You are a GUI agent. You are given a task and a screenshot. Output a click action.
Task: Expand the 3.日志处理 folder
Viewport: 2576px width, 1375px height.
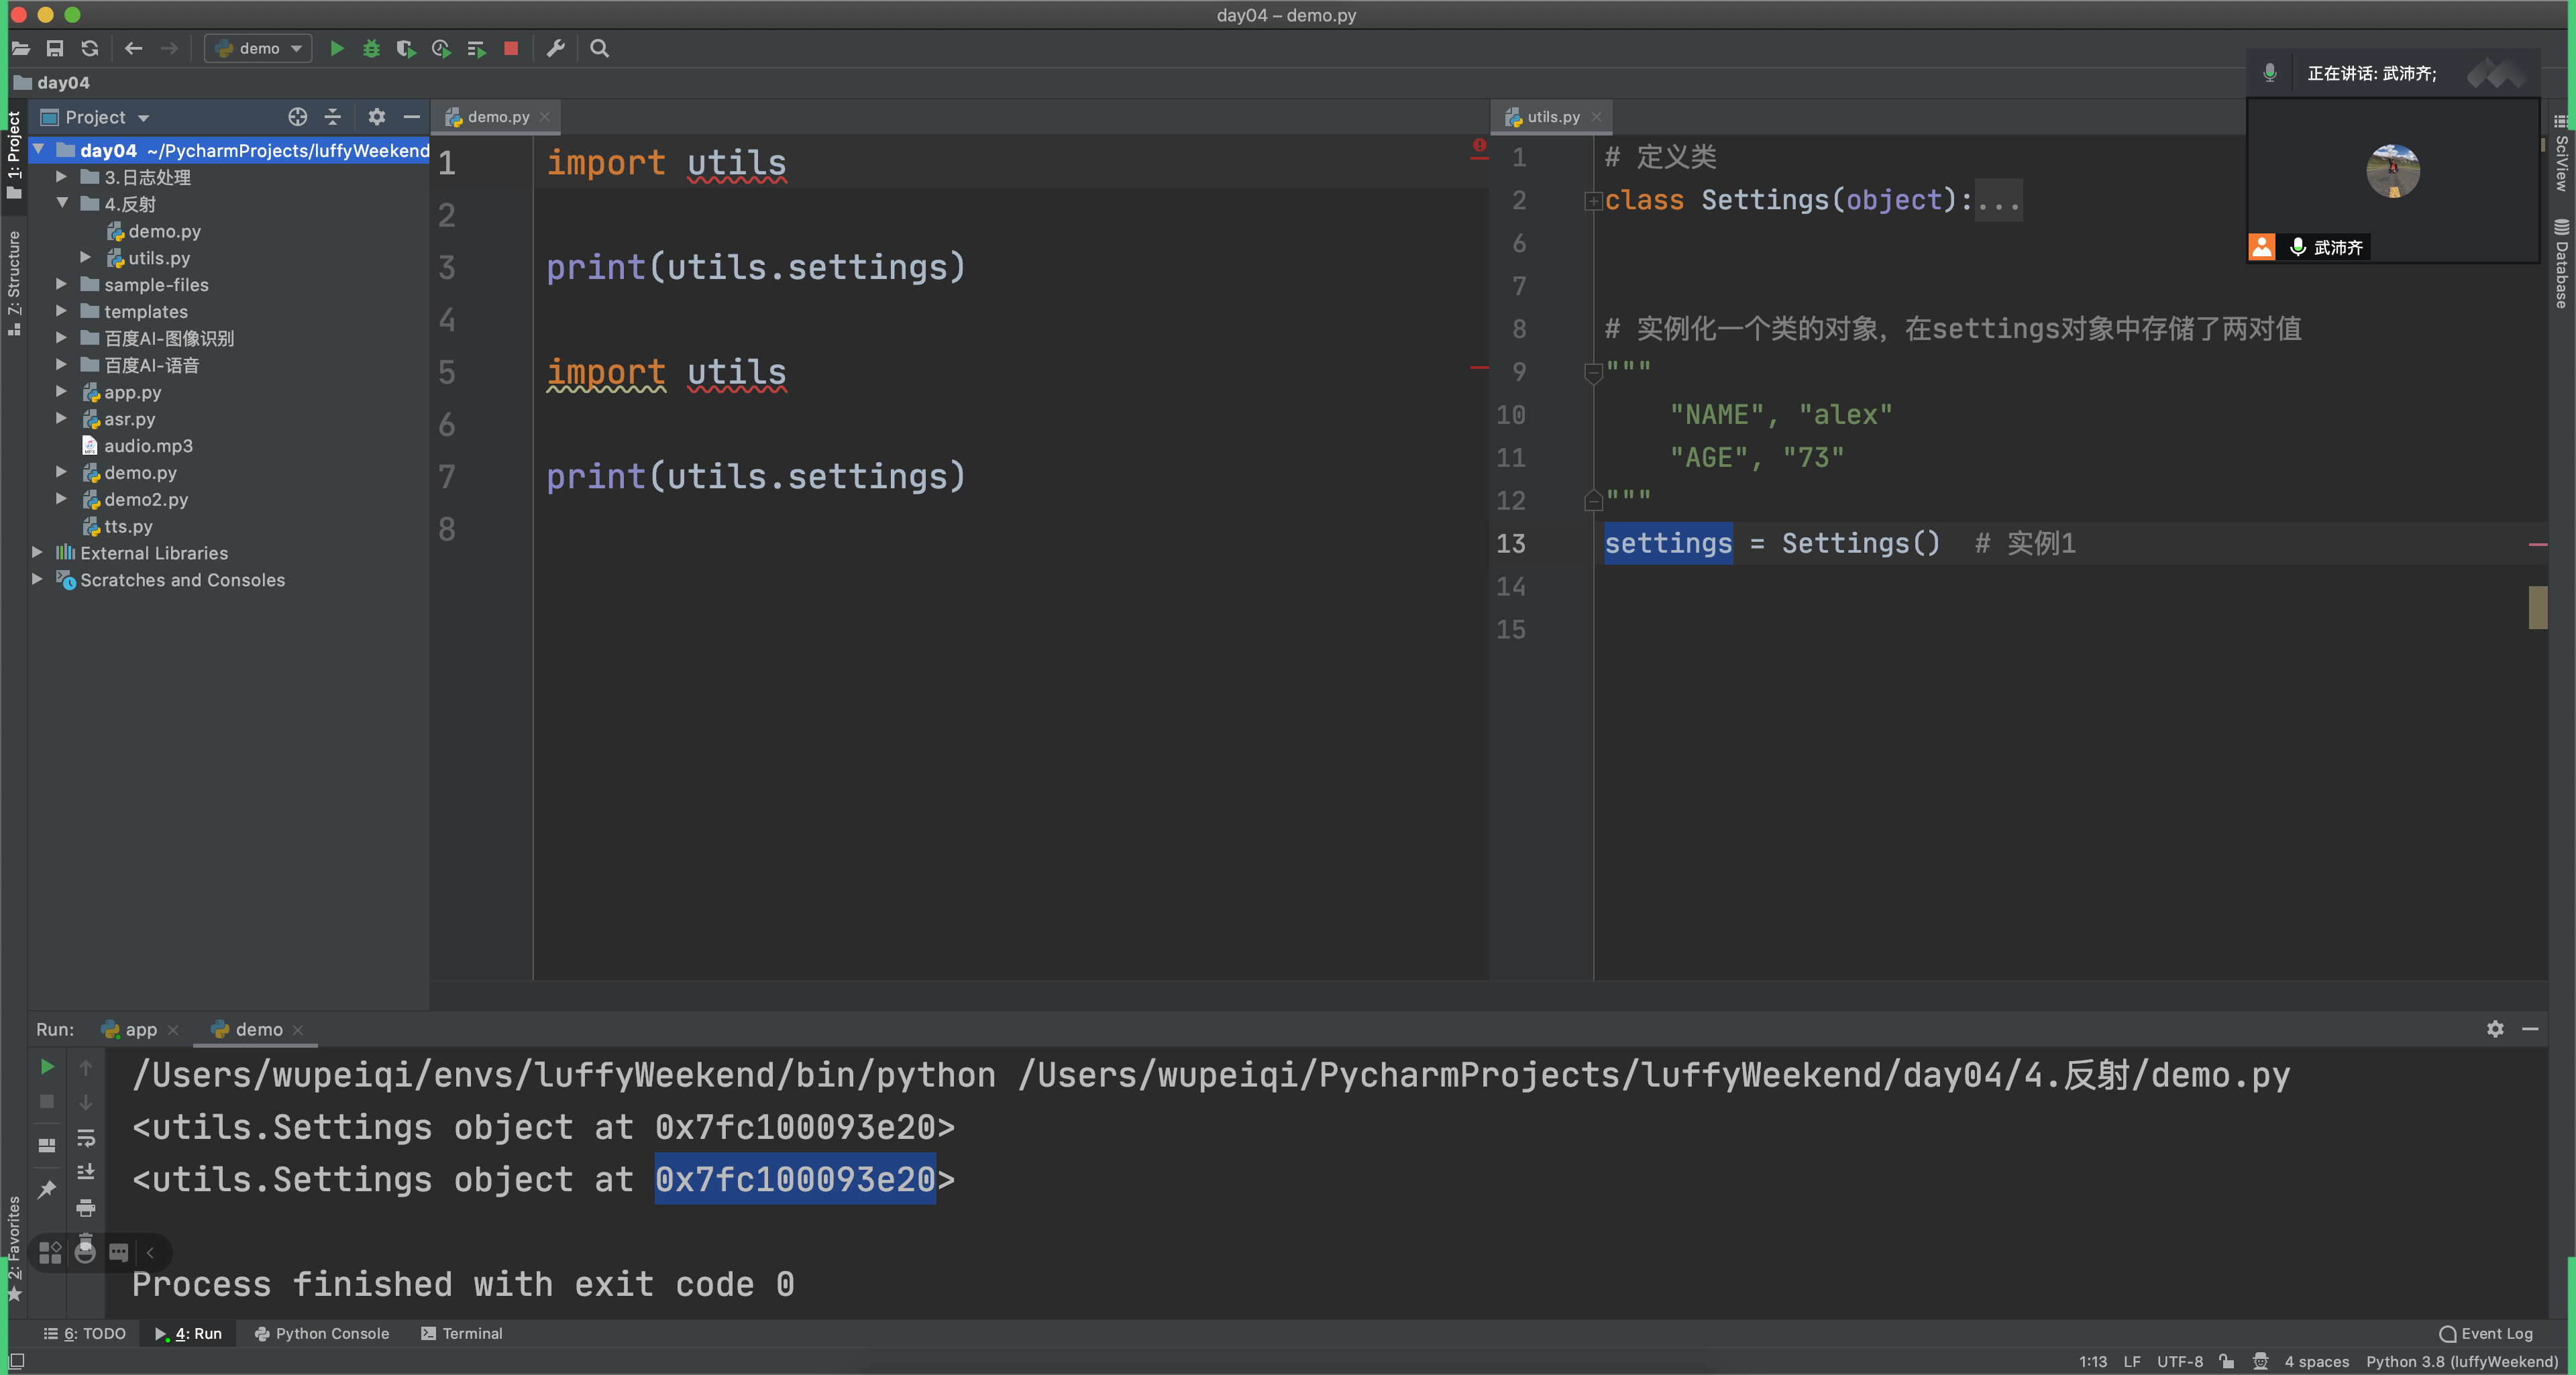point(61,177)
